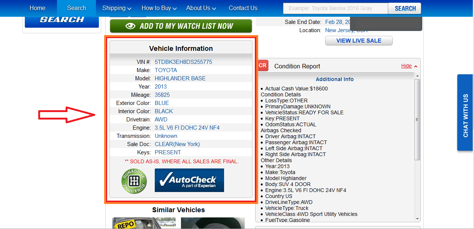Click the VIEW LIVE SALE button

(x=359, y=41)
